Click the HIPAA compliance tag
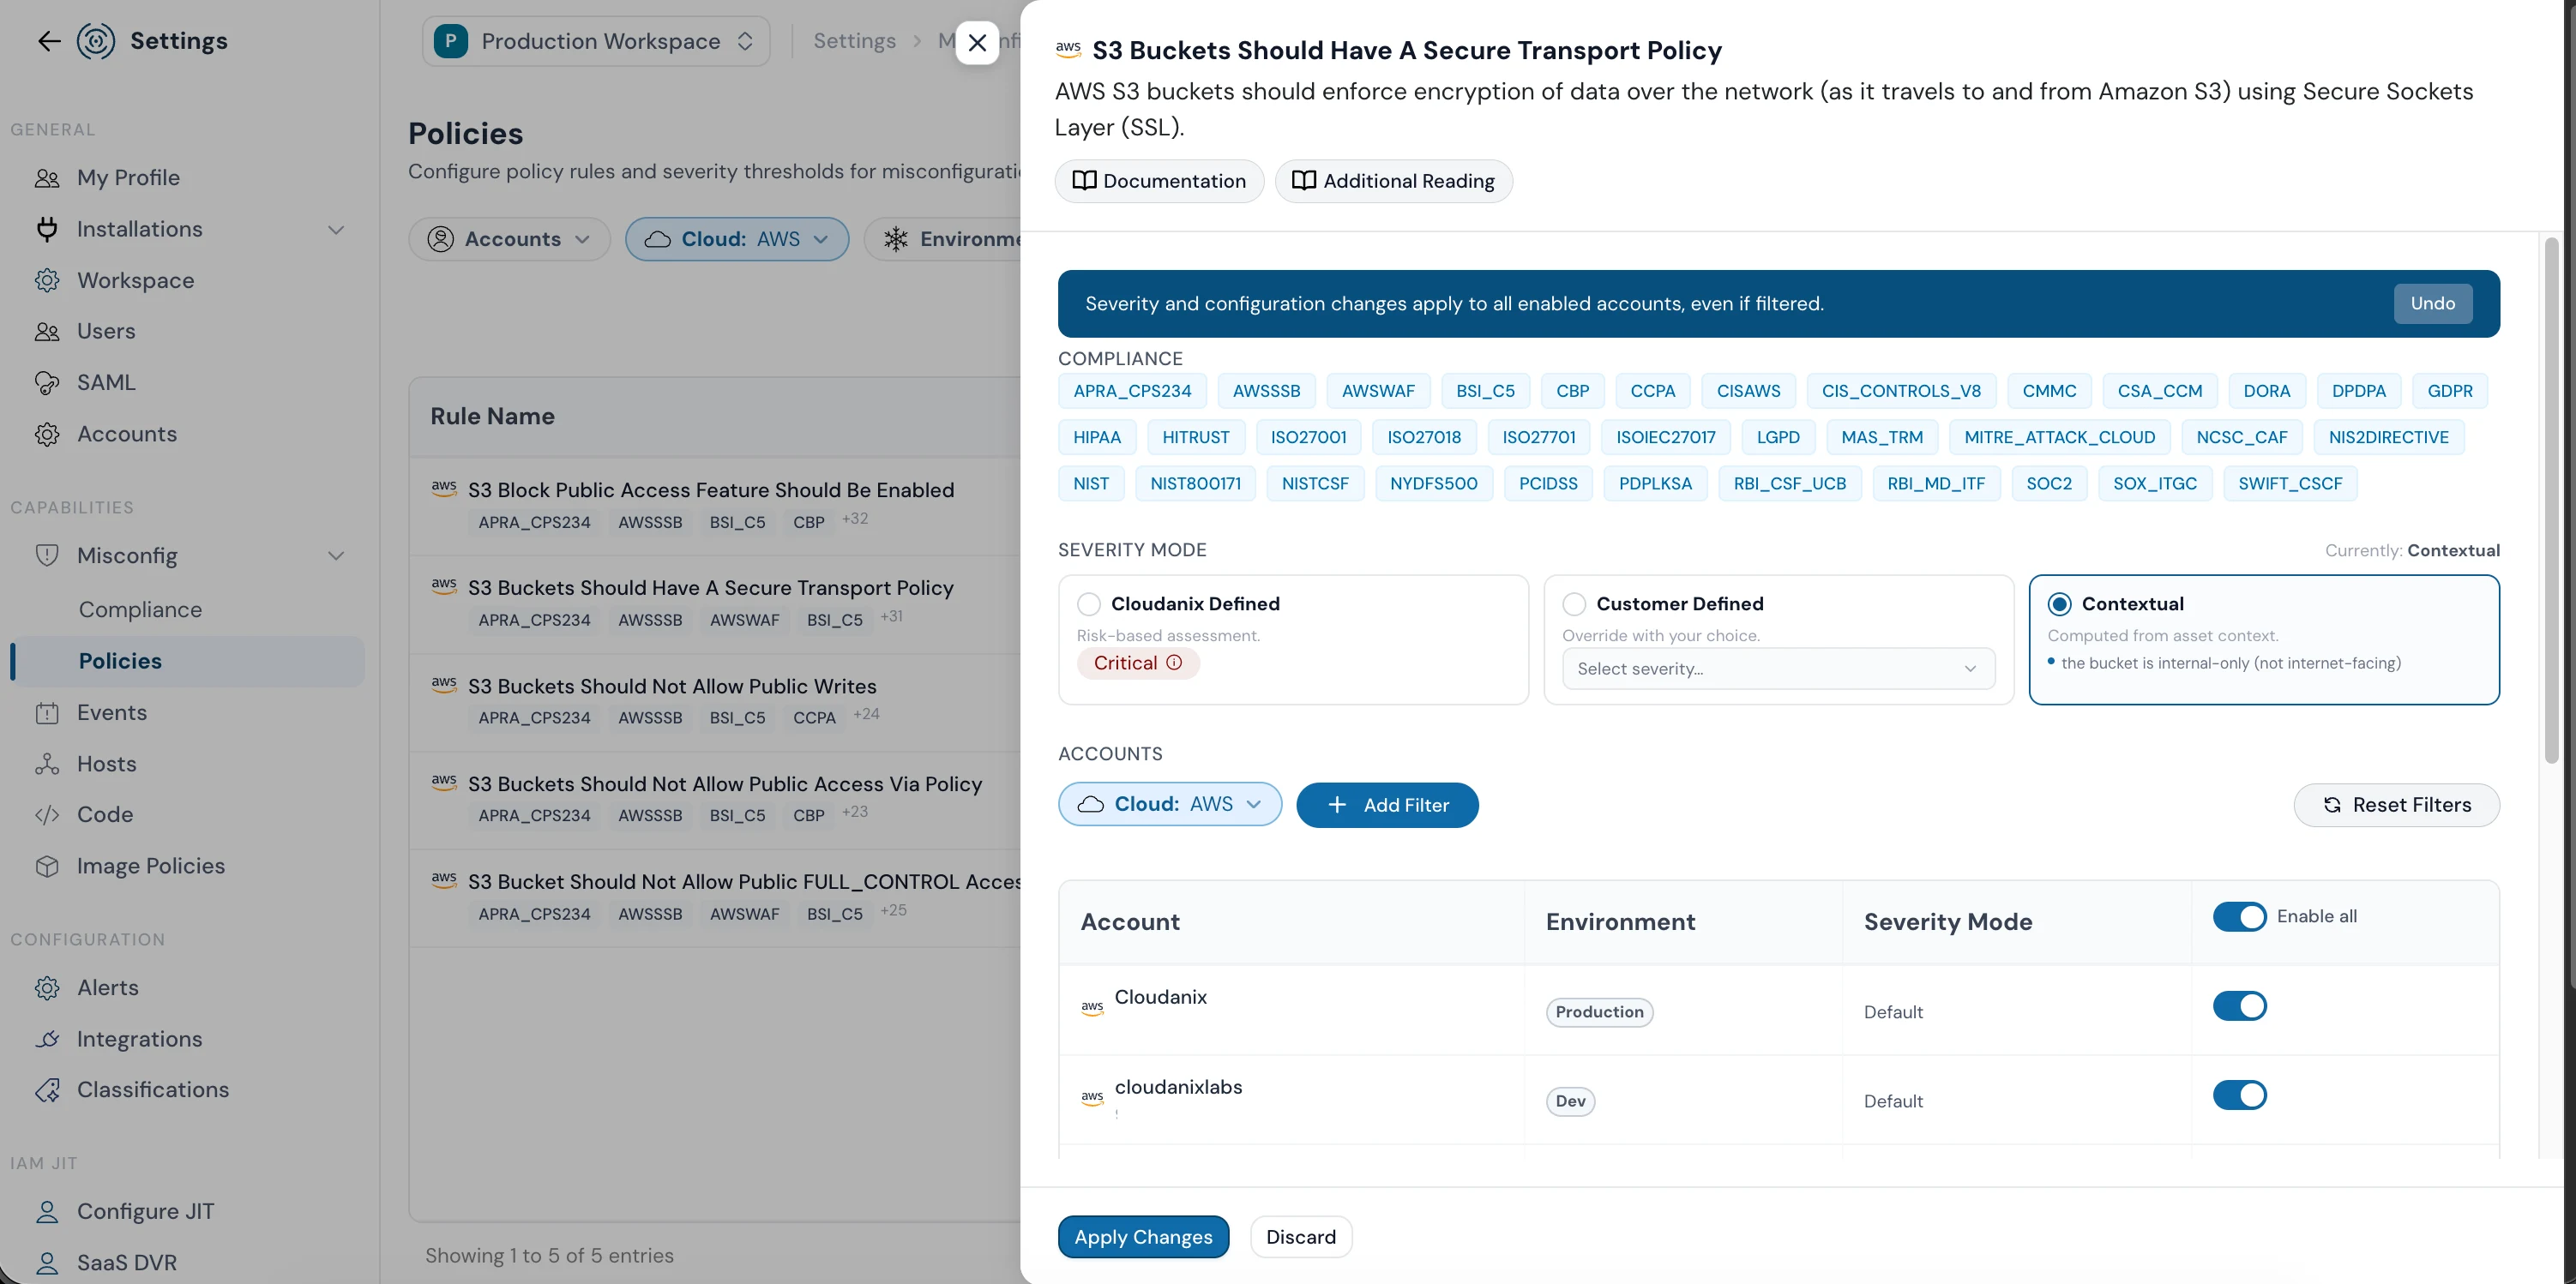Image resolution: width=2576 pixels, height=1284 pixels. (1097, 436)
